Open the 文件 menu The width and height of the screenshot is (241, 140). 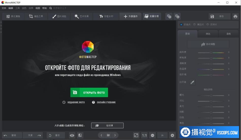[x=4, y=8]
